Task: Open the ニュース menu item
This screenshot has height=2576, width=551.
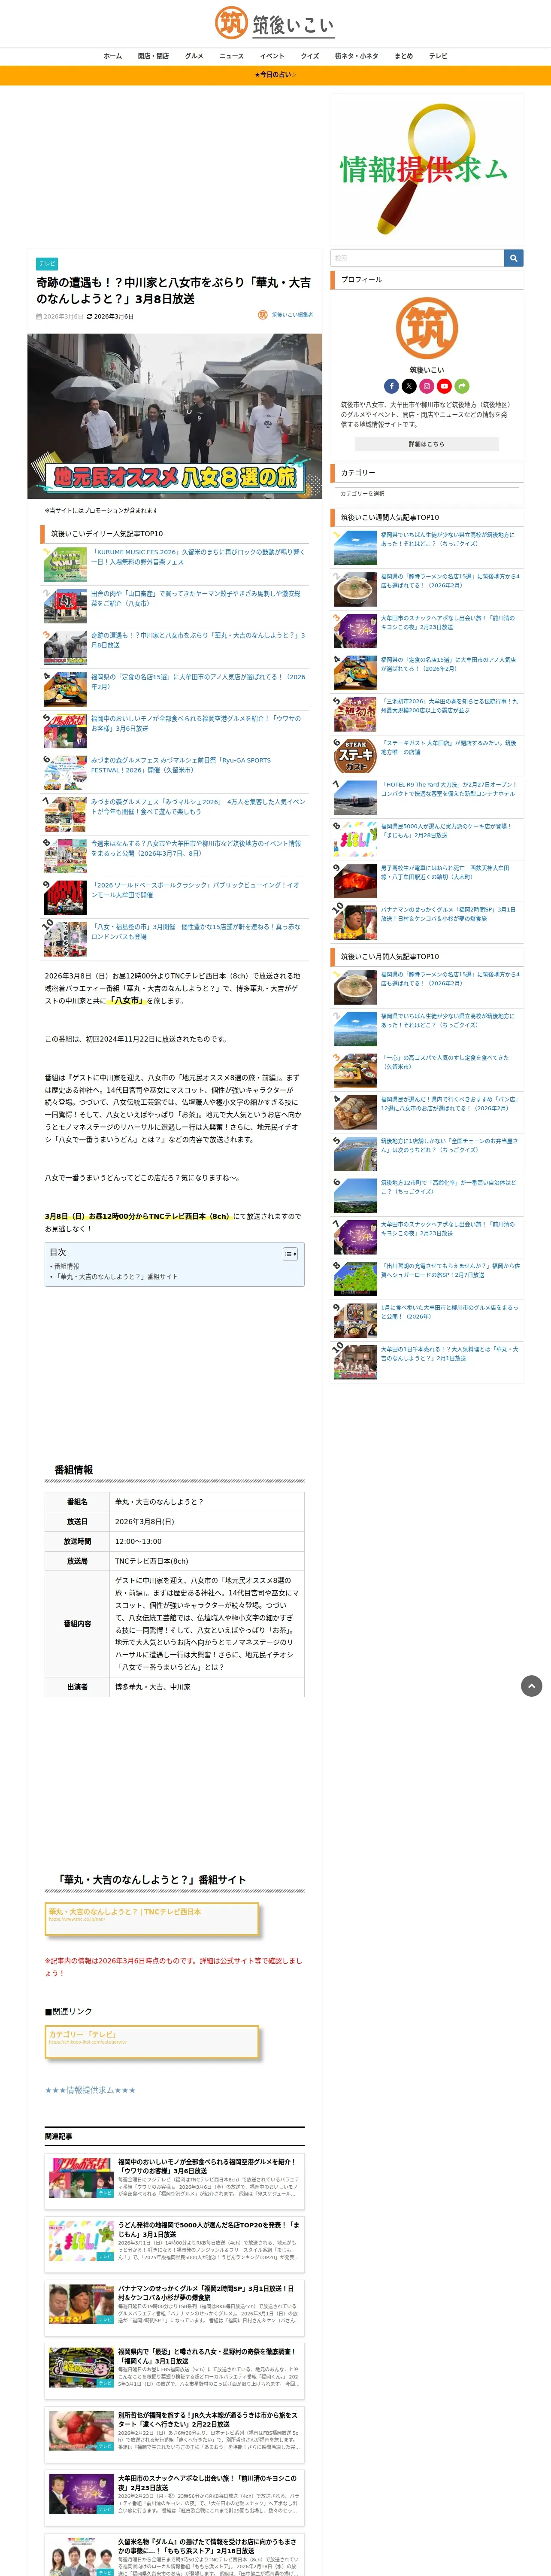Action: point(232,56)
